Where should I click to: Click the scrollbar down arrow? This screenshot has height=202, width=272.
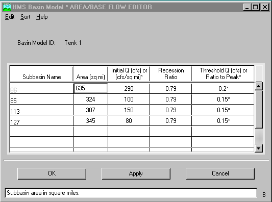[x=258, y=148]
